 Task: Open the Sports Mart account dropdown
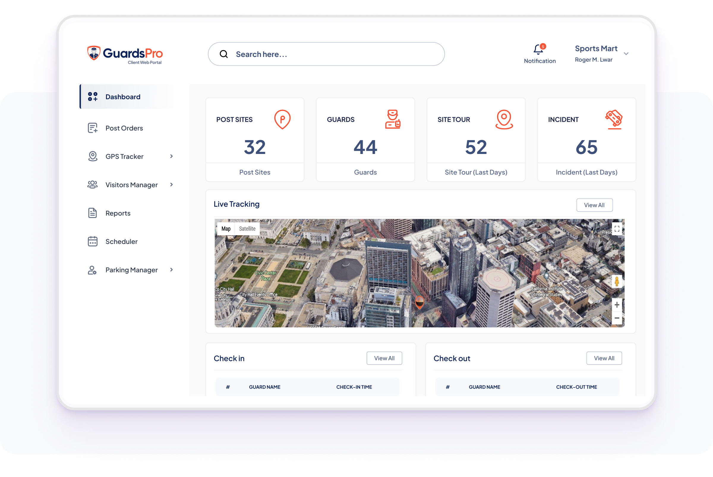[626, 54]
